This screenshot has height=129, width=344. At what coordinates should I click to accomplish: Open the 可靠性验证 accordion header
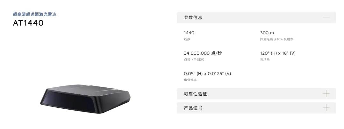(x=256, y=94)
